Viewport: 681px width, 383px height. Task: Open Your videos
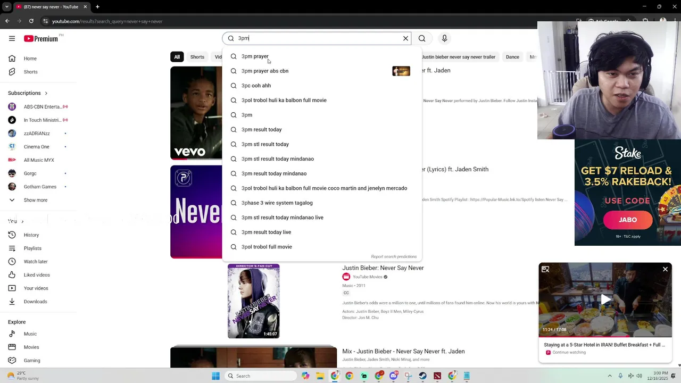point(36,288)
